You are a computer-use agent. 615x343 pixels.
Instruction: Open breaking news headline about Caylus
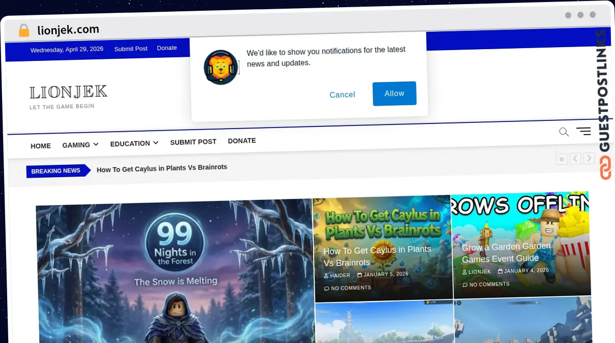(x=162, y=168)
